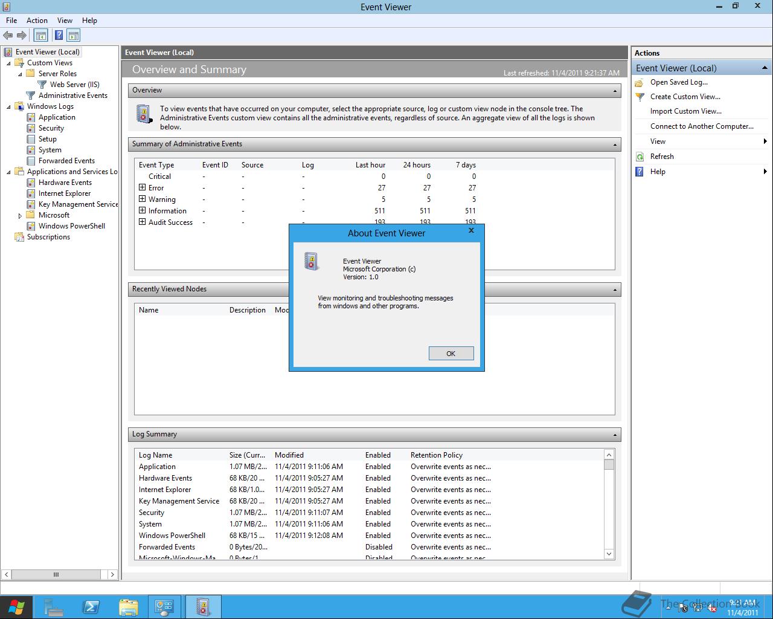Click OK in About Event Viewer dialog
773x619 pixels.
tap(451, 354)
